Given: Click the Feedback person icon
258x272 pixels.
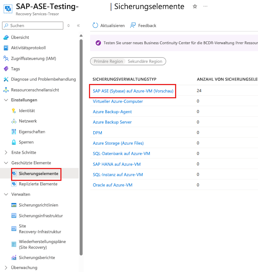Looking at the screenshot, I should (x=133, y=25).
